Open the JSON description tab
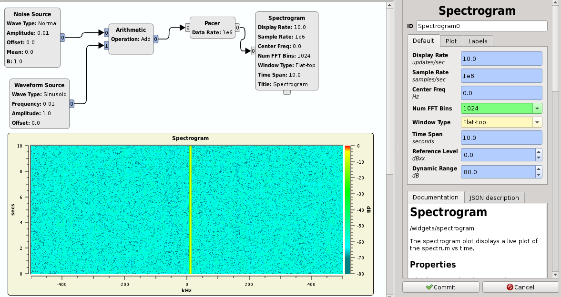The width and height of the screenshot is (561, 297). coord(494,197)
